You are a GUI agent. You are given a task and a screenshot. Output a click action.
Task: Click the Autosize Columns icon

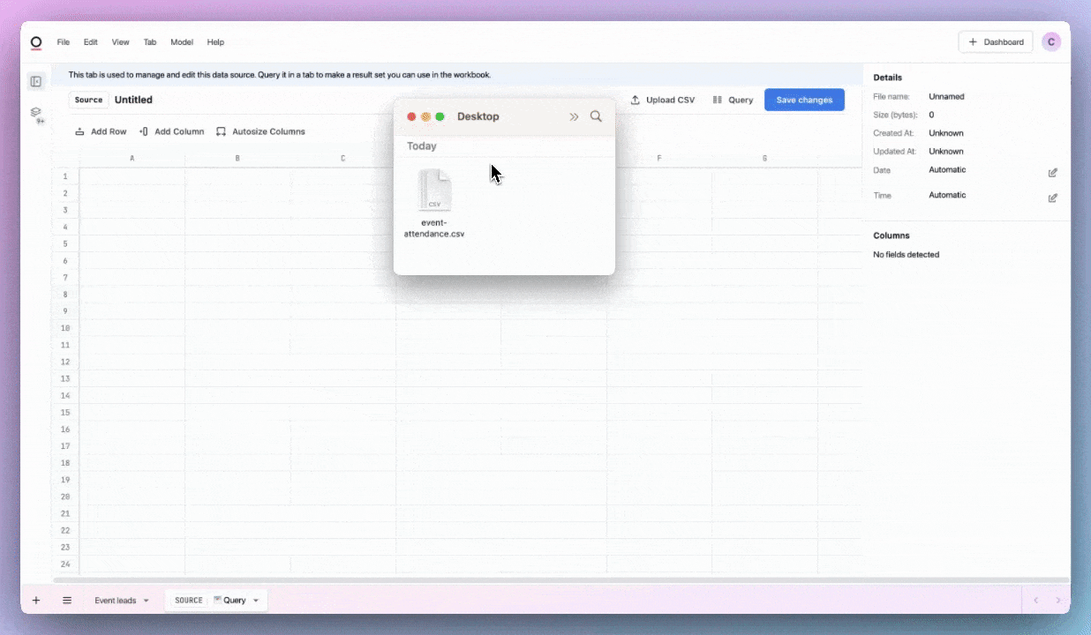pos(221,131)
